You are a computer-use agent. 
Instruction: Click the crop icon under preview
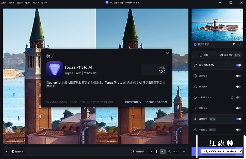click(234, 45)
